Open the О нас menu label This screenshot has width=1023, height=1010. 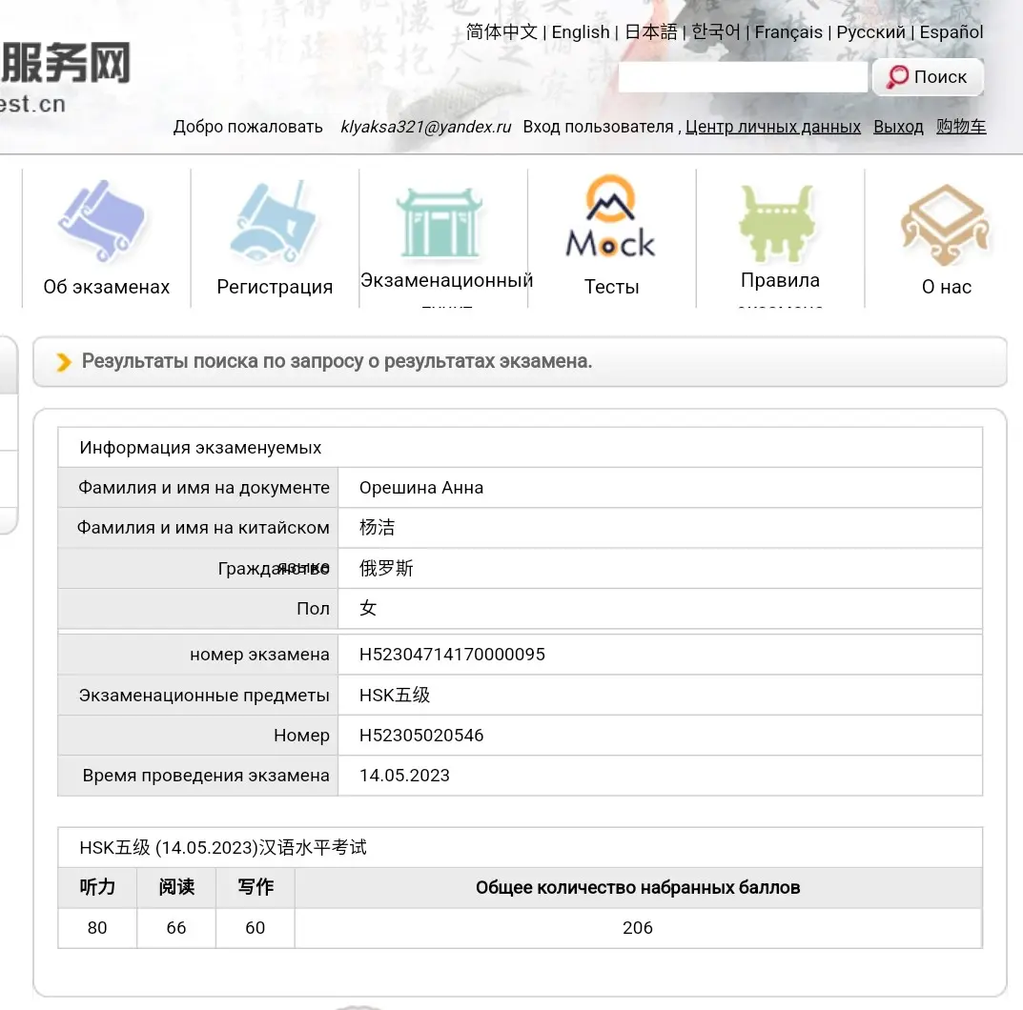pos(946,287)
